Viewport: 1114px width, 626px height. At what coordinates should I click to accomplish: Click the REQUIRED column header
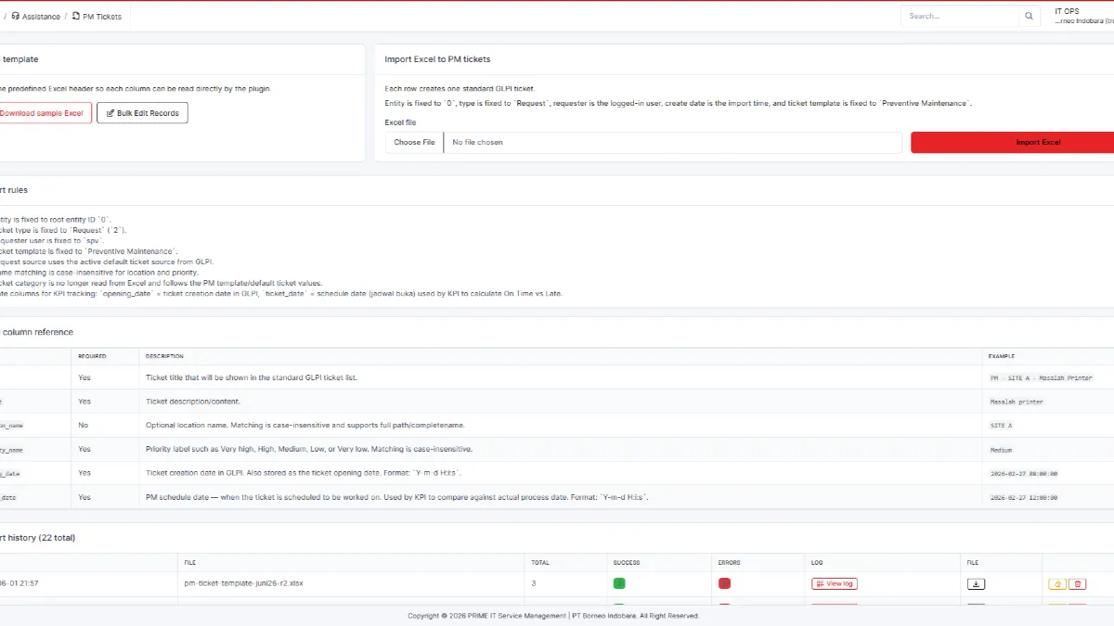pos(92,356)
